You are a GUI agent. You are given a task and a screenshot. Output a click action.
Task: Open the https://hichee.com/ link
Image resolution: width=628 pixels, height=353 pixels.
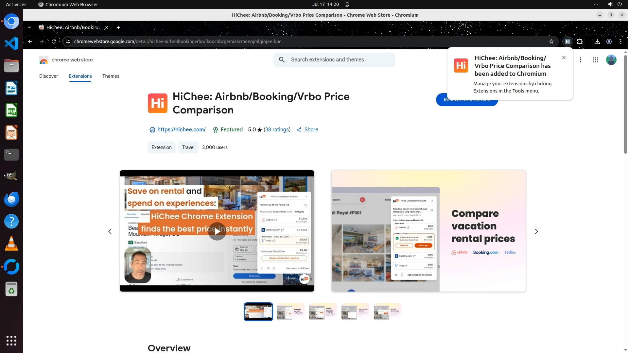click(x=181, y=130)
